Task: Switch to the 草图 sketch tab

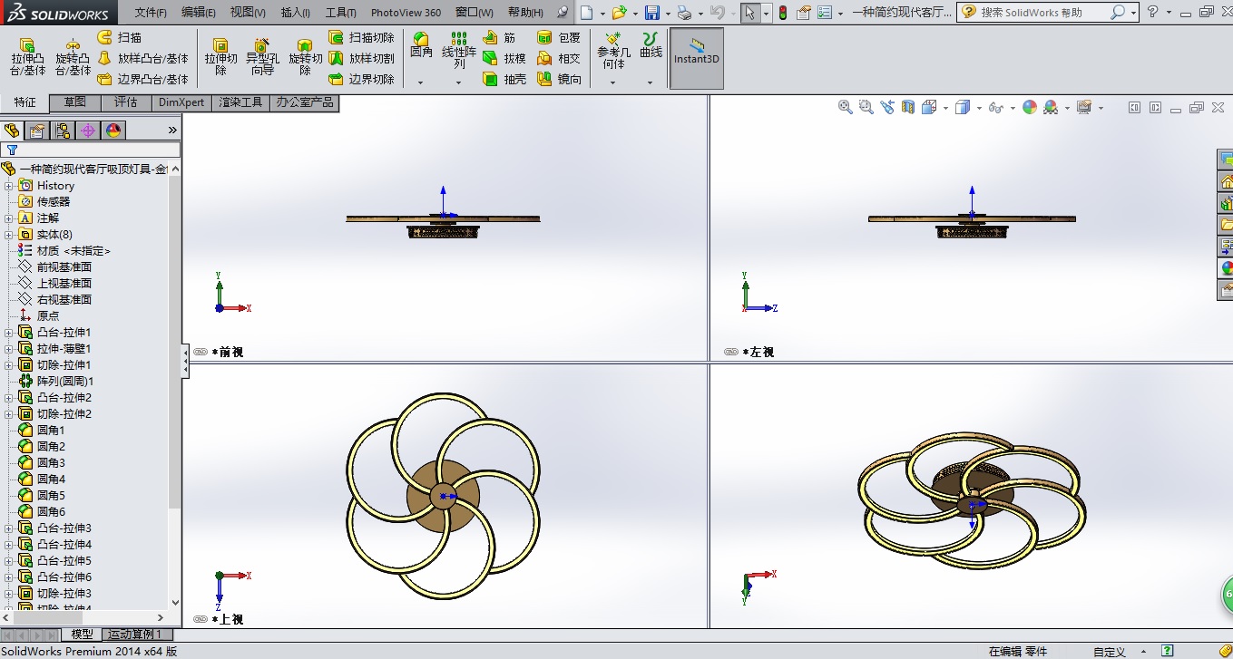Action: click(x=74, y=102)
